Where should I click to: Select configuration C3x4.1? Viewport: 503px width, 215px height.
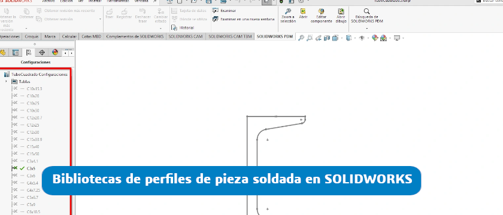click(x=32, y=161)
